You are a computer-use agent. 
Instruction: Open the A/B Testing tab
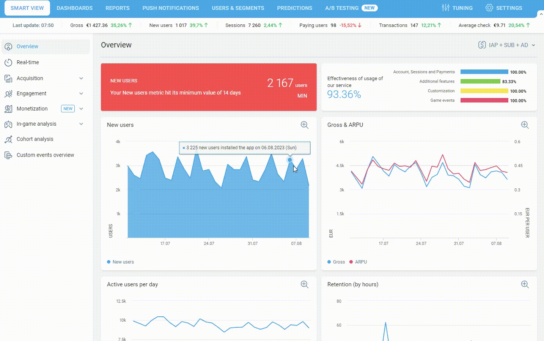pos(341,8)
